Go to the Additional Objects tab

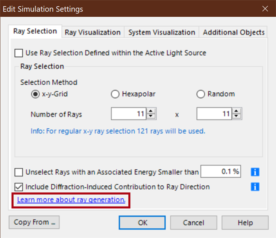click(x=233, y=32)
